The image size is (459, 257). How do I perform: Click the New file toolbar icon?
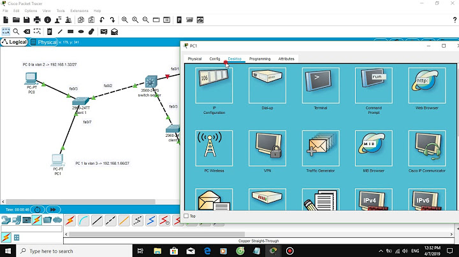pyautogui.click(x=6, y=20)
